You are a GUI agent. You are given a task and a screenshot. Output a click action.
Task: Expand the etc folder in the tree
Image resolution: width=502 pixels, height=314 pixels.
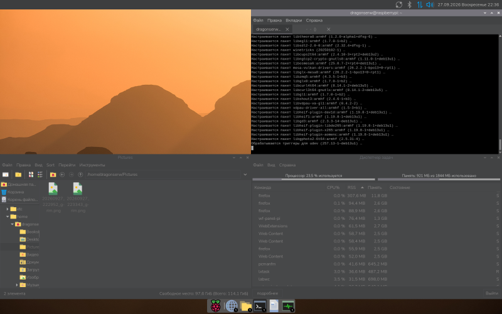click(8, 209)
